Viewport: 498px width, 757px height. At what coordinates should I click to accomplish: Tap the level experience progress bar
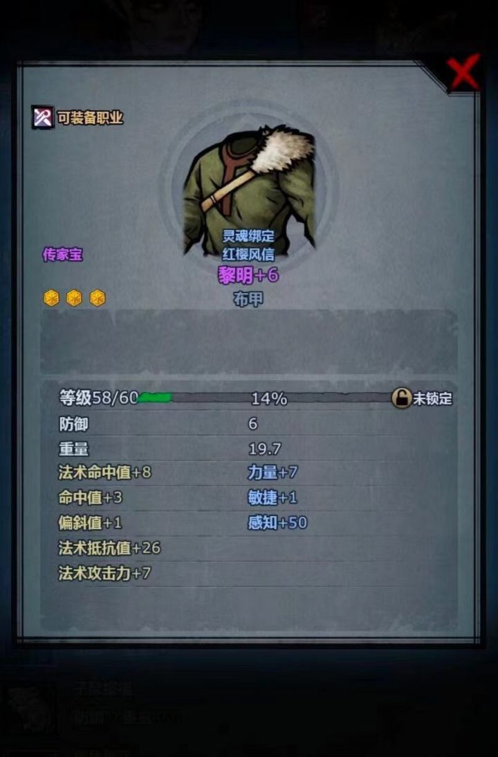pyautogui.click(x=265, y=398)
